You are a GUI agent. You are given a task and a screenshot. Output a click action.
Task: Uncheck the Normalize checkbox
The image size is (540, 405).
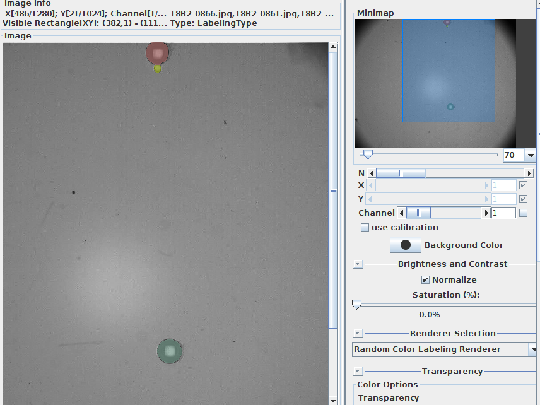[x=425, y=280]
